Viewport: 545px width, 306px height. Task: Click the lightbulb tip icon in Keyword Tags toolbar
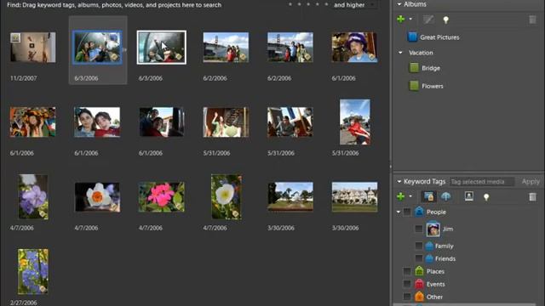pyautogui.click(x=486, y=197)
